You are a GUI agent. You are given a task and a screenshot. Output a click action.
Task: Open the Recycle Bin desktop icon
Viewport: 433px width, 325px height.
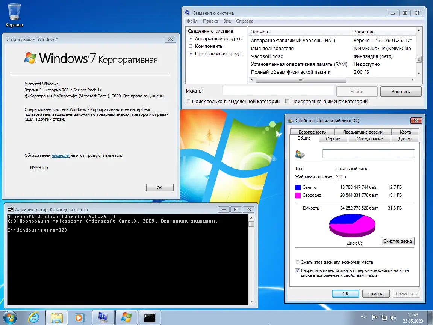pyautogui.click(x=14, y=15)
